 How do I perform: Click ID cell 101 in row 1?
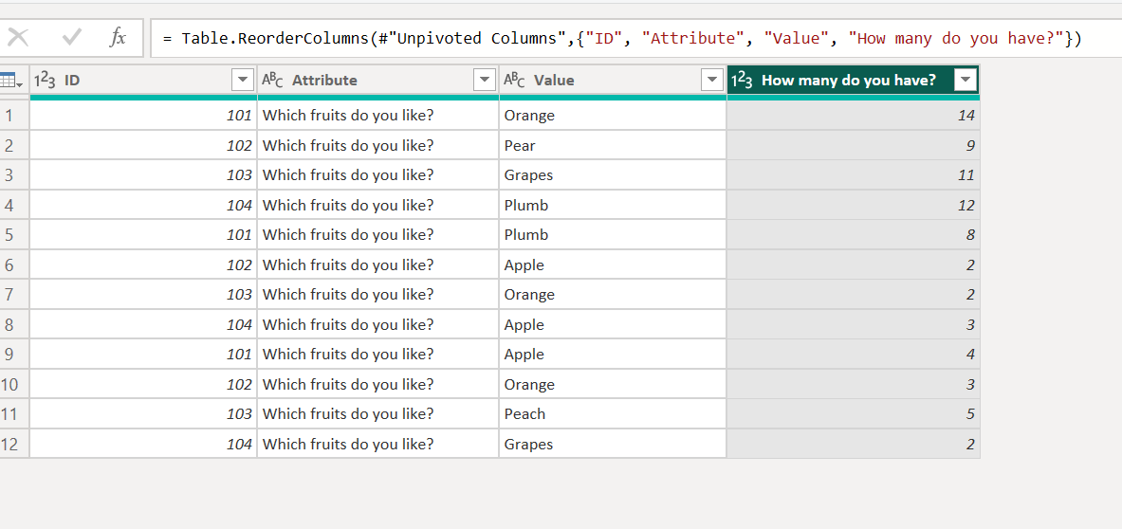tap(143, 115)
